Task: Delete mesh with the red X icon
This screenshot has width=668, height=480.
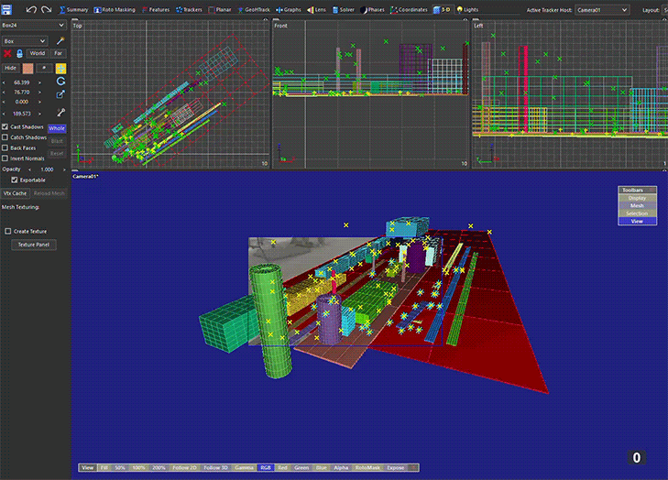Action: [7, 53]
